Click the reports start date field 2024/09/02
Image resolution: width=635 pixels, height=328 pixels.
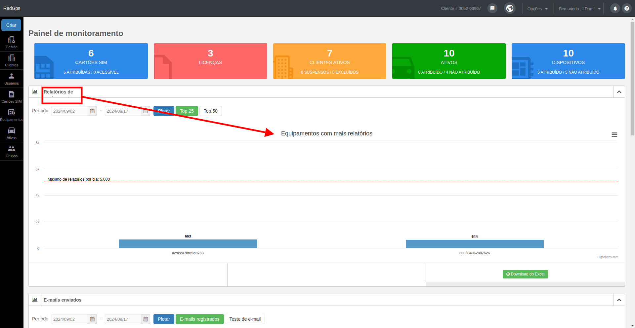70,111
